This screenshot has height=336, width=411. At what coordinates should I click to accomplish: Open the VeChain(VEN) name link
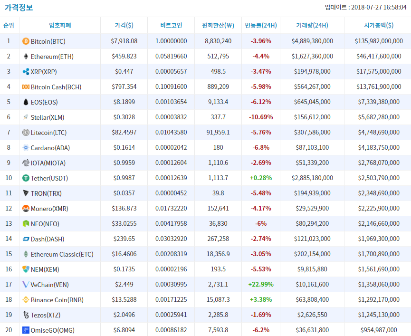click(50, 285)
